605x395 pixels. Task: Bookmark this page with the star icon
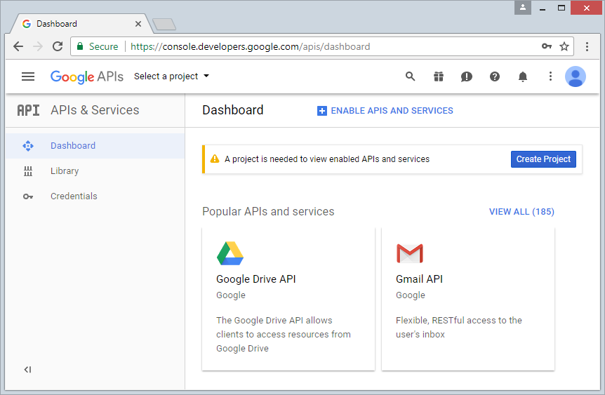click(564, 46)
